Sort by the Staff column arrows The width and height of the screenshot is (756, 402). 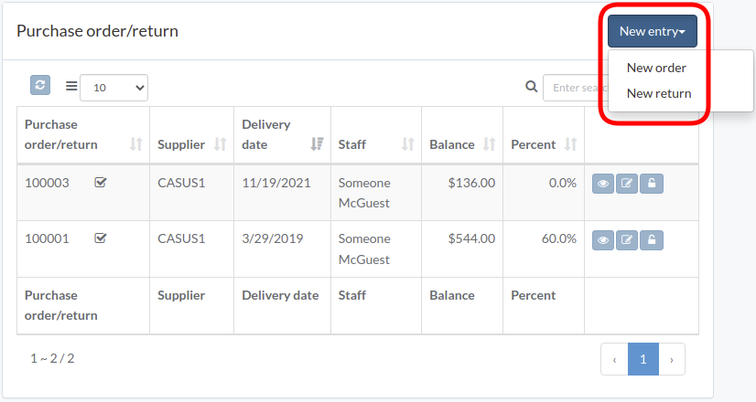[x=408, y=144]
